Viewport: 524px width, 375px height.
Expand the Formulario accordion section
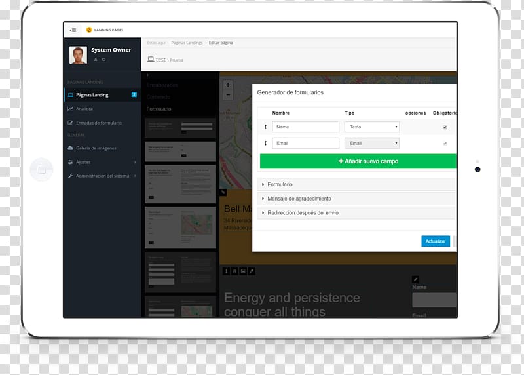coord(356,184)
